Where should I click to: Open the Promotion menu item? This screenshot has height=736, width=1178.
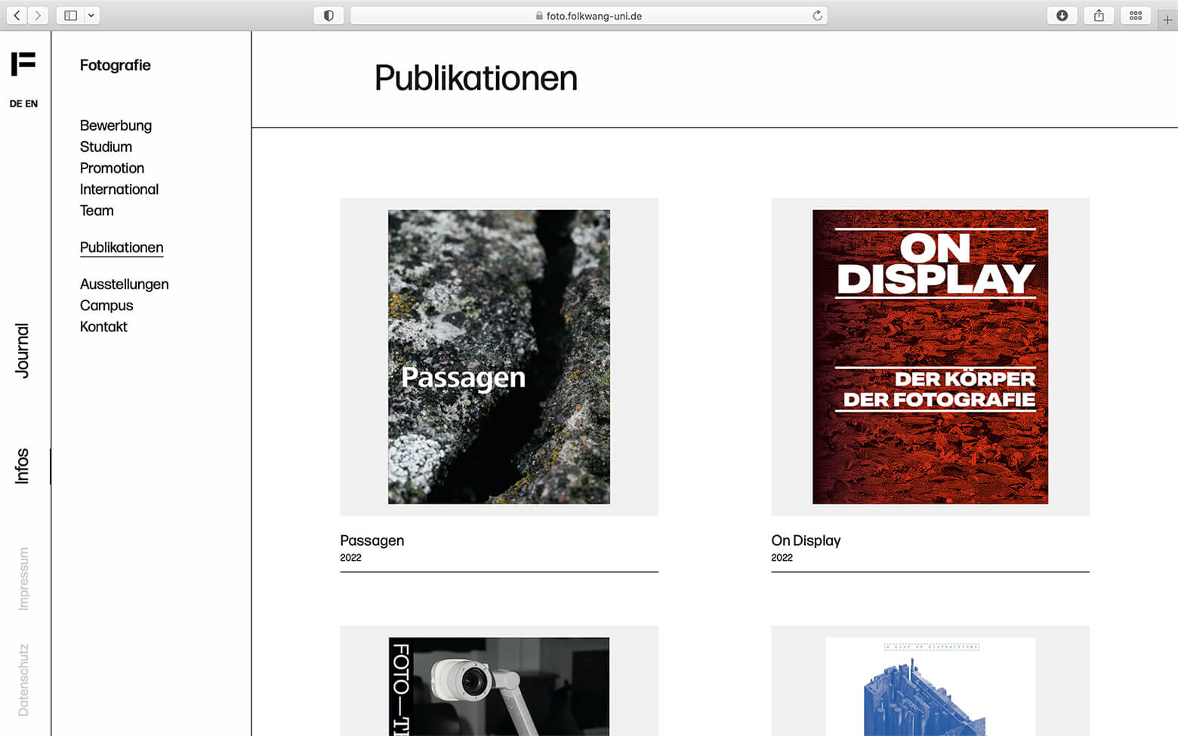click(x=112, y=168)
